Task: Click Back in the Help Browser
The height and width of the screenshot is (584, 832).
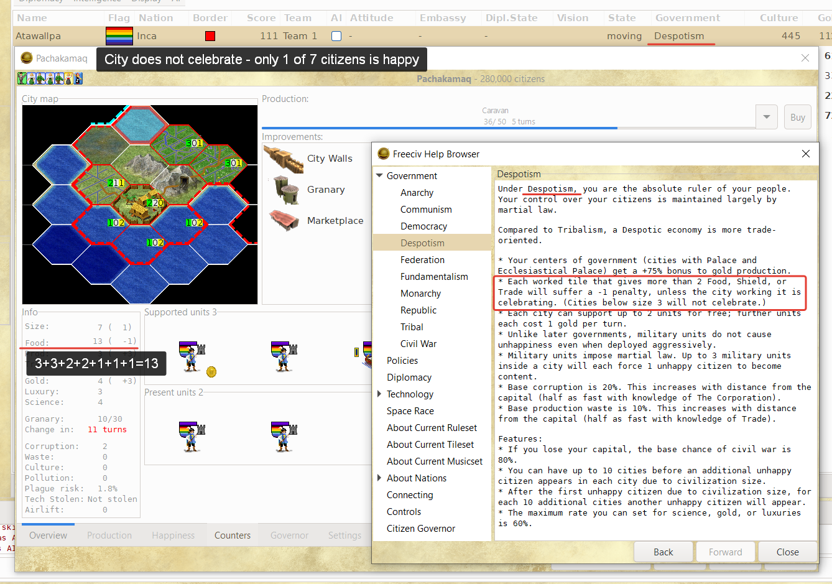Action: [x=663, y=552]
